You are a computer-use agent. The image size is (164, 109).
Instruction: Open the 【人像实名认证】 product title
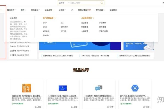click(63, 96)
